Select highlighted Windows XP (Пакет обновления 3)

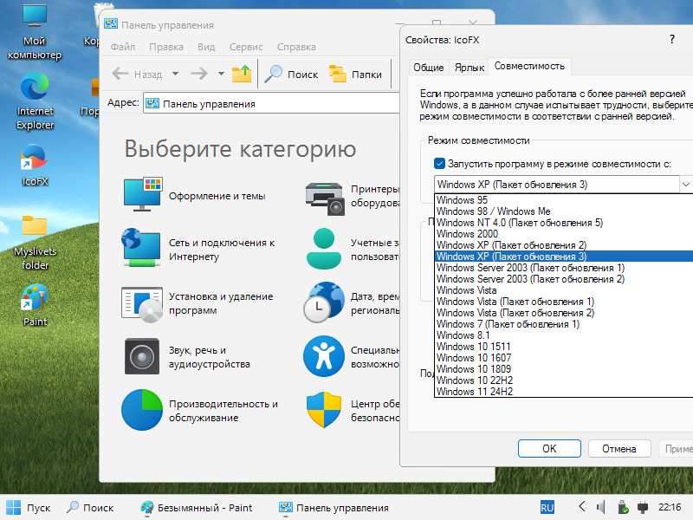click(564, 257)
